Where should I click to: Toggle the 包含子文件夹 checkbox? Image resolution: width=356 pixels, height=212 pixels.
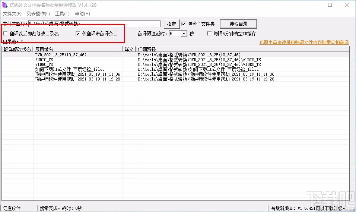coord(184,24)
